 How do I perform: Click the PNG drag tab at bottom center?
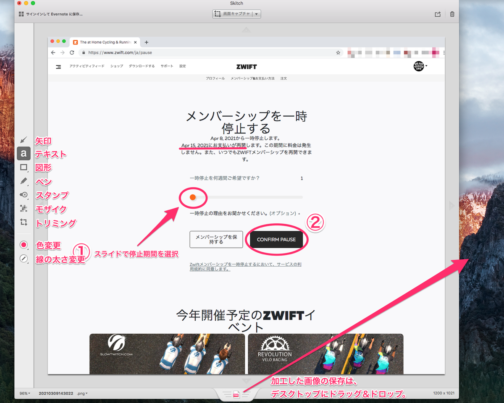(236, 395)
